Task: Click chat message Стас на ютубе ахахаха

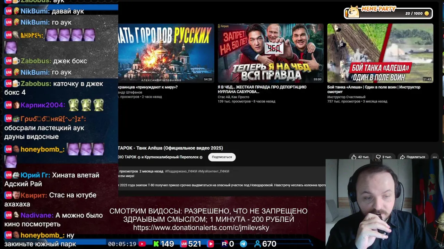Action: coord(50,200)
